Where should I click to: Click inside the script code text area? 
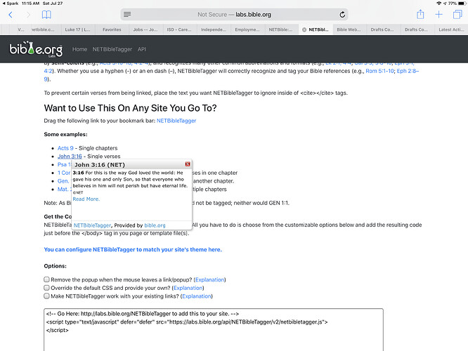pyautogui.click(x=214, y=329)
